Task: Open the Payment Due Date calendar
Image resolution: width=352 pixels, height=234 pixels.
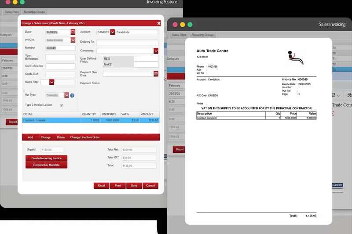Action: point(156,74)
